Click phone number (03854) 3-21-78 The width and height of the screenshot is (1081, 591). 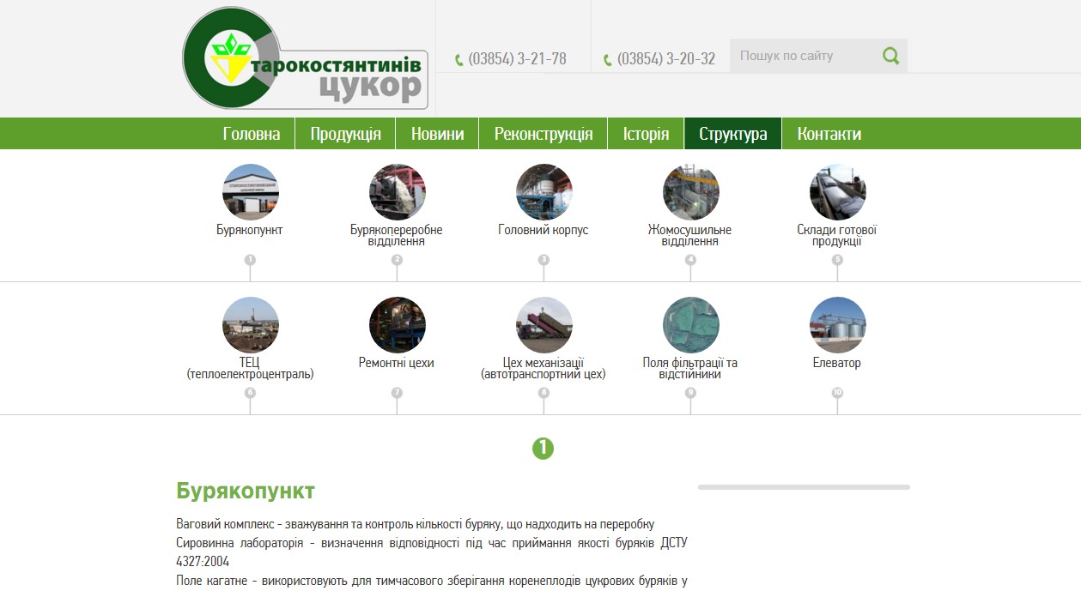tap(517, 59)
